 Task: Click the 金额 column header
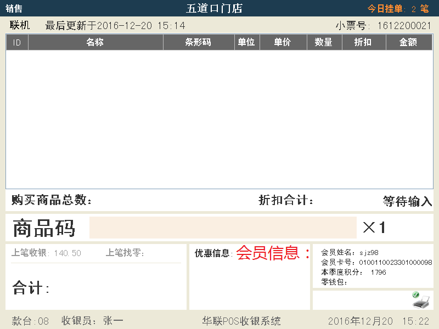[409, 42]
